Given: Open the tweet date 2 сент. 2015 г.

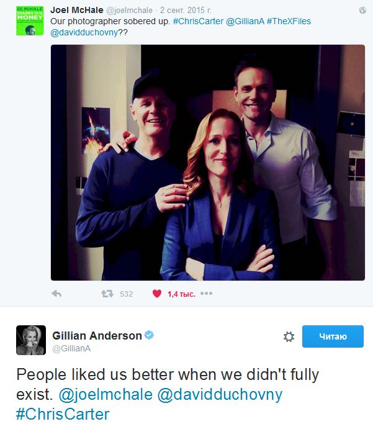Looking at the screenshot, I should (x=186, y=10).
